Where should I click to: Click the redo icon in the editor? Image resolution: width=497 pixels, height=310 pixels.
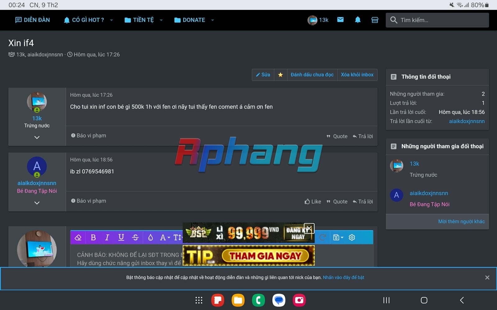tap(323, 237)
